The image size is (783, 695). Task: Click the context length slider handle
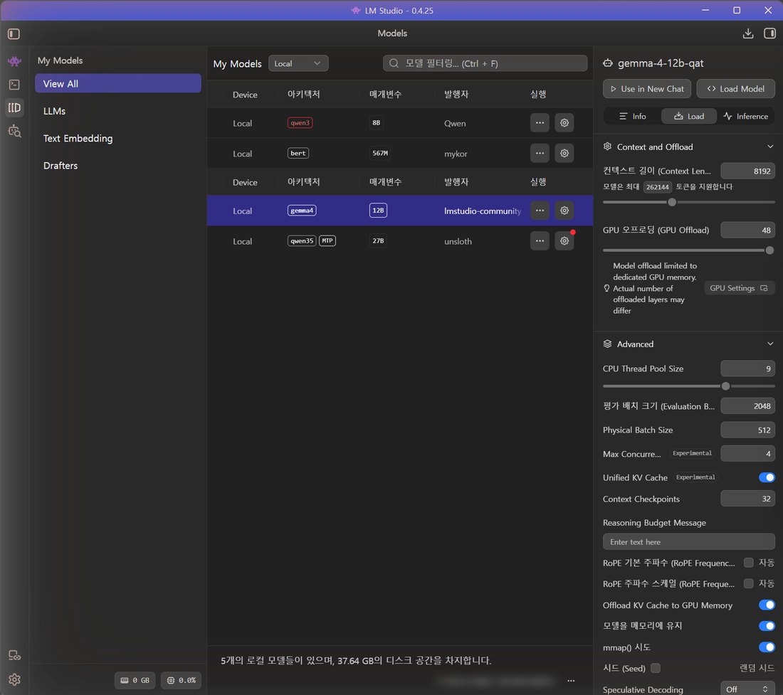coord(672,202)
